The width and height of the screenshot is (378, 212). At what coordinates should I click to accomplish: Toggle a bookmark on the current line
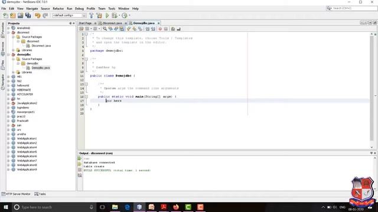pyautogui.click(x=140, y=29)
